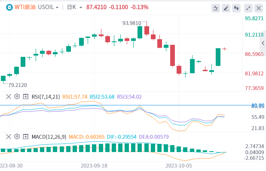Select the pencil drawing tool
The image size is (266, 171).
(x=226, y=8)
